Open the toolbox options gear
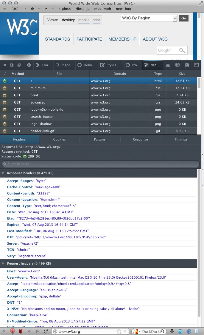Screen dimensions: 204x335 [x=29, y=65]
